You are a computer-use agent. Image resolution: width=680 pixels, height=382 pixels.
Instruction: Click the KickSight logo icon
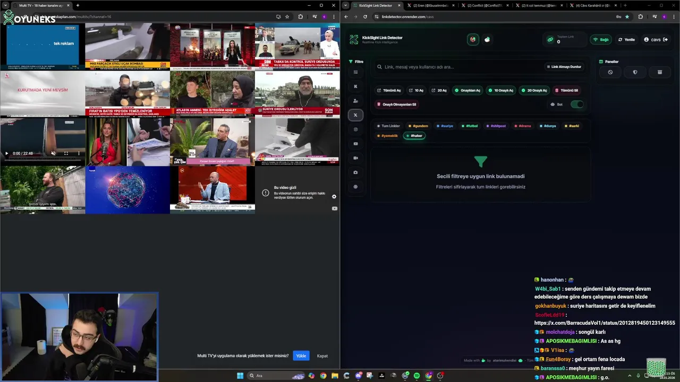[354, 40]
